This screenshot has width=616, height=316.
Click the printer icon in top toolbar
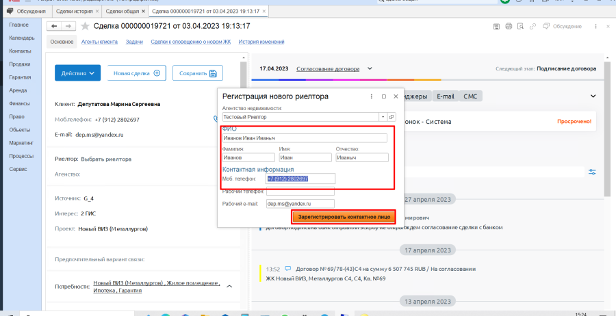tap(510, 26)
